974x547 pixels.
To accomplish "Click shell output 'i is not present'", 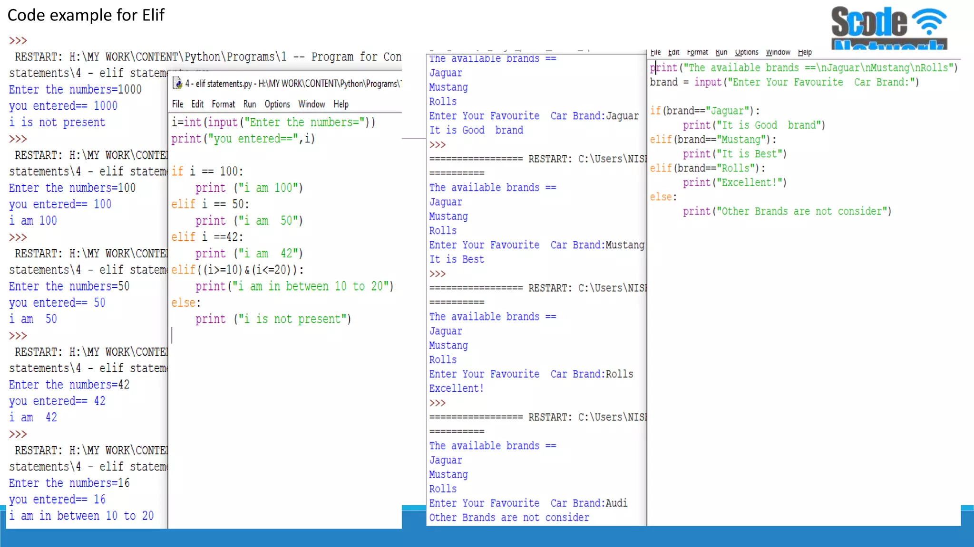I will [x=57, y=123].
